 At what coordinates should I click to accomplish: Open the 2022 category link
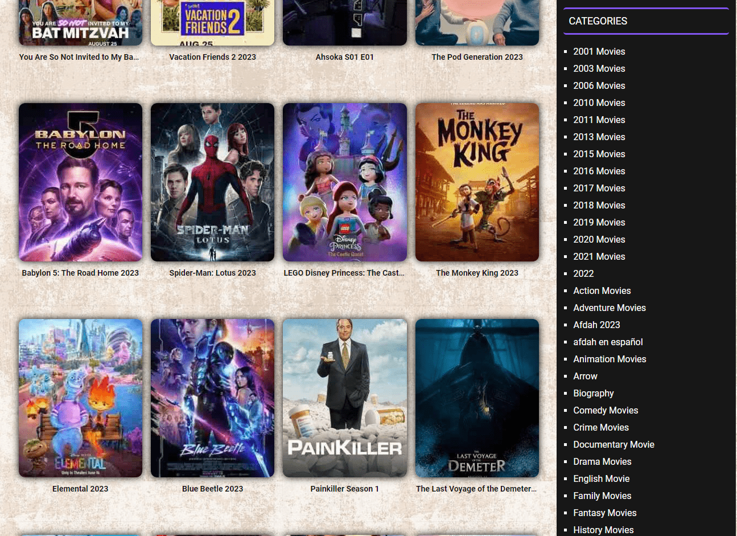click(x=583, y=273)
